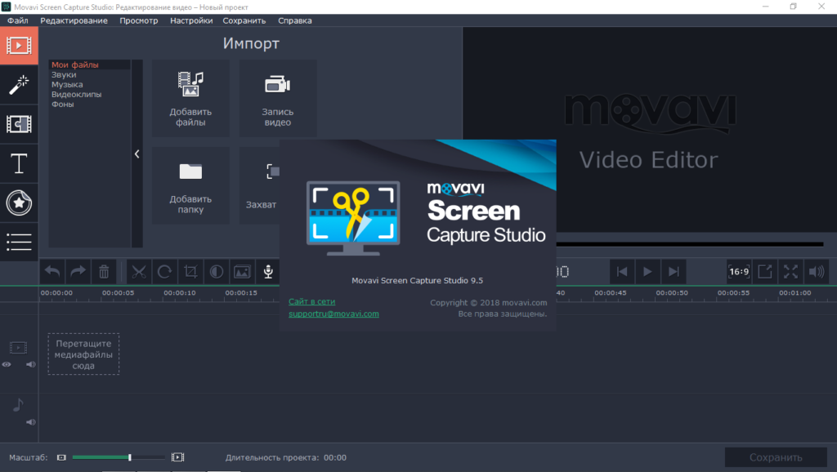The width and height of the screenshot is (837, 472).
Task: Open the Сайт в сети link
Action: coord(311,301)
